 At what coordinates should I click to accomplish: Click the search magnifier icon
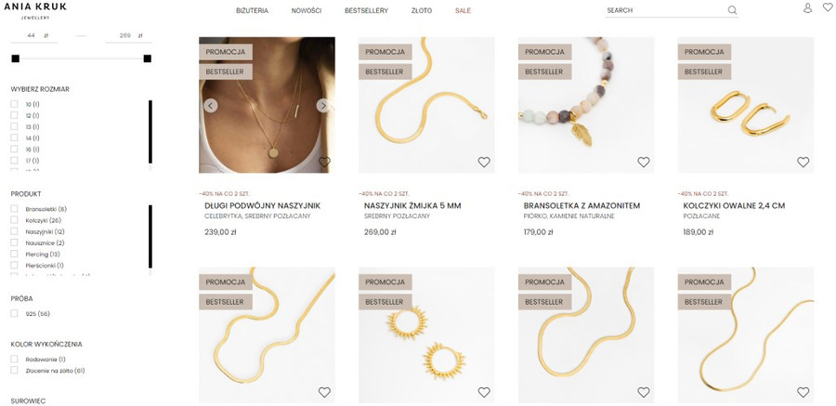[732, 10]
